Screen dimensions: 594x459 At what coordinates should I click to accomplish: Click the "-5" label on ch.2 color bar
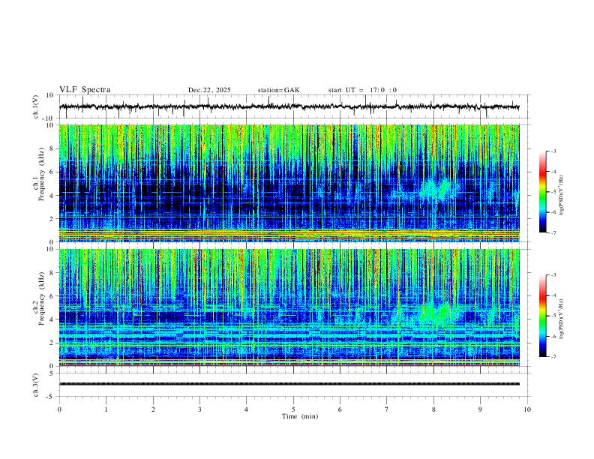(553, 316)
